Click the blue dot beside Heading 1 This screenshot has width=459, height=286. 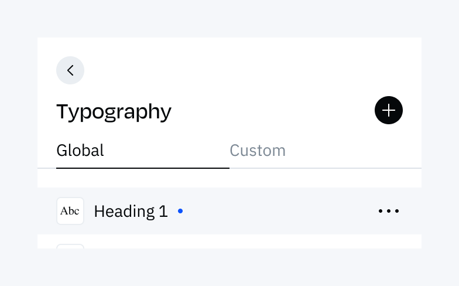click(x=180, y=211)
